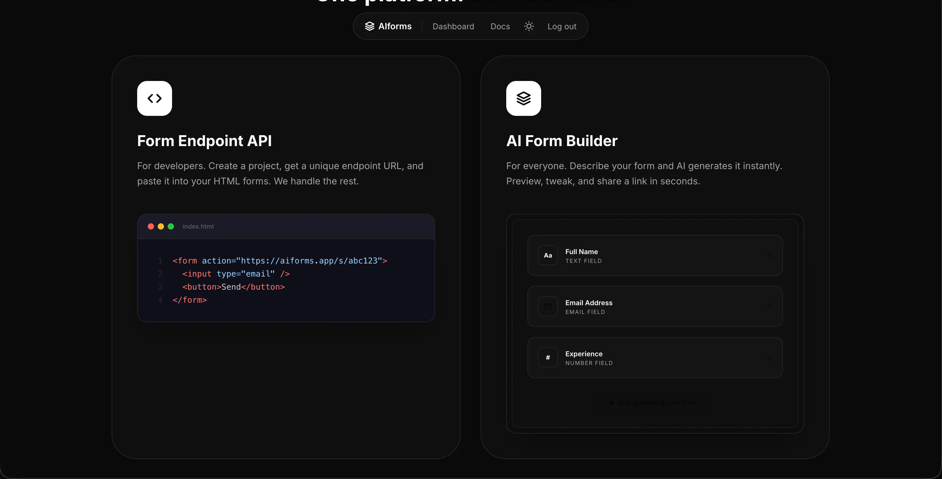
Task: Click the closing </form> code line
Action: [x=190, y=300]
